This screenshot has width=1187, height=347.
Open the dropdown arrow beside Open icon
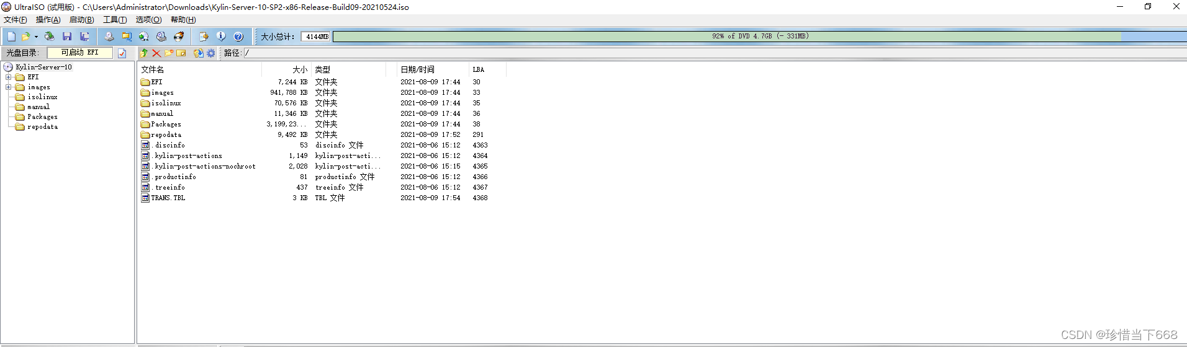(x=36, y=37)
